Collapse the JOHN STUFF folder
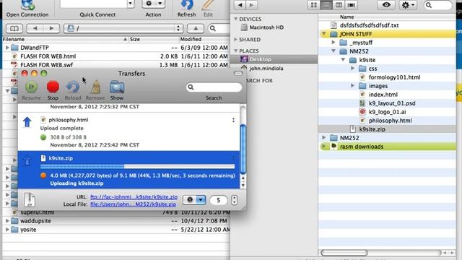This screenshot has width=462, height=260. click(x=324, y=34)
